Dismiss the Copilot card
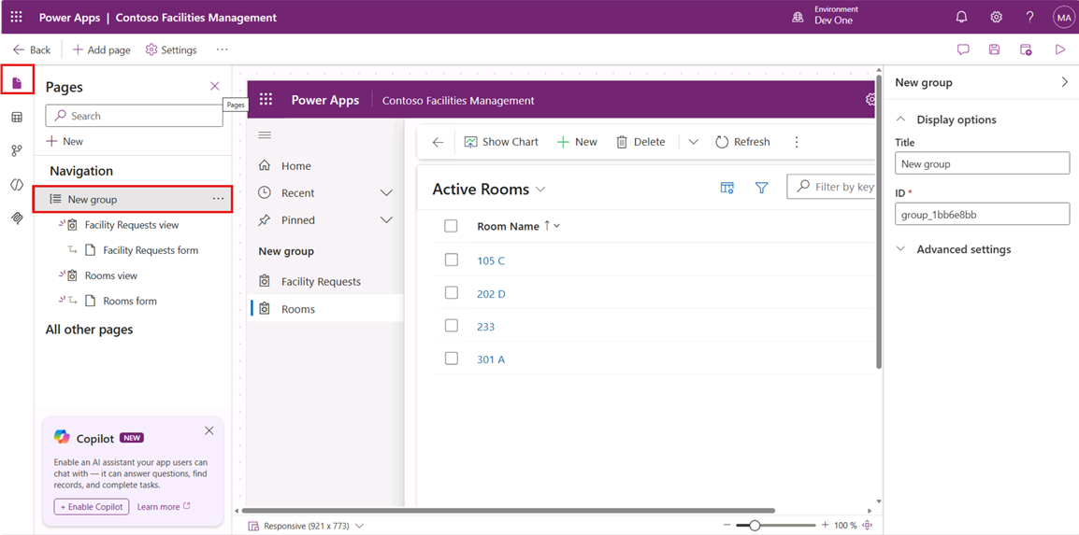This screenshot has width=1079, height=535. (x=209, y=430)
